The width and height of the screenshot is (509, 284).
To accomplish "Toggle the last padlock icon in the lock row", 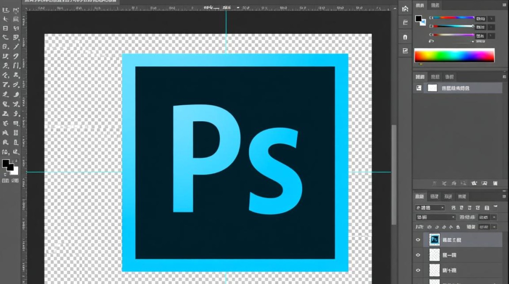I will point(458,227).
